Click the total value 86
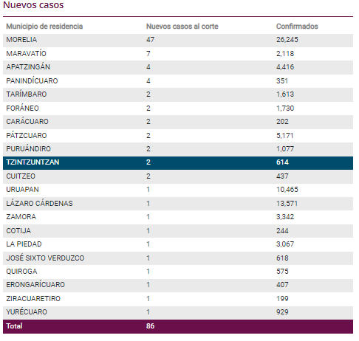Screen dimensions: 359x341 tap(150, 326)
